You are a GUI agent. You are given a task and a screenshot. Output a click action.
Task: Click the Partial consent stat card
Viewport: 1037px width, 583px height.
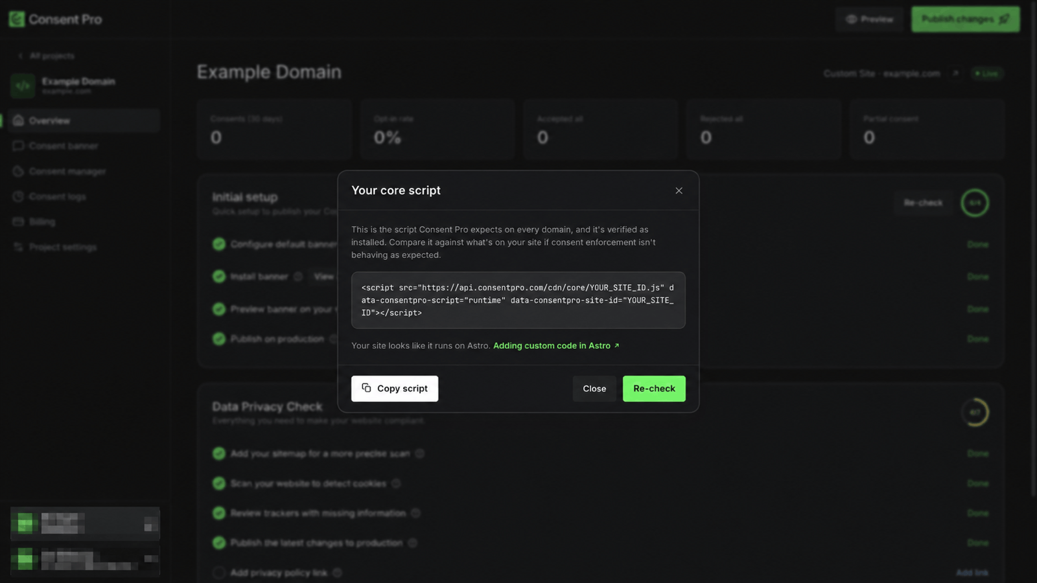click(927, 130)
